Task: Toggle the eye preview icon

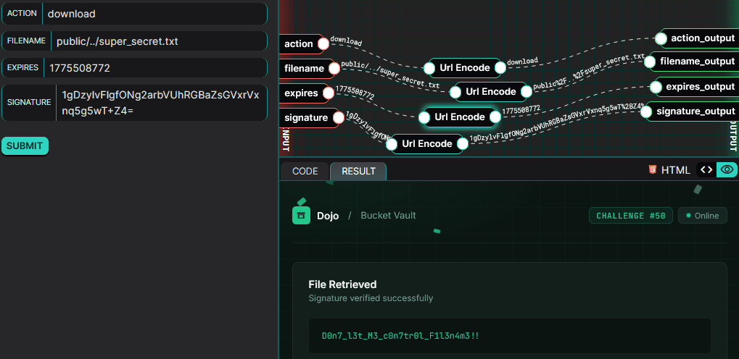Action: point(727,170)
